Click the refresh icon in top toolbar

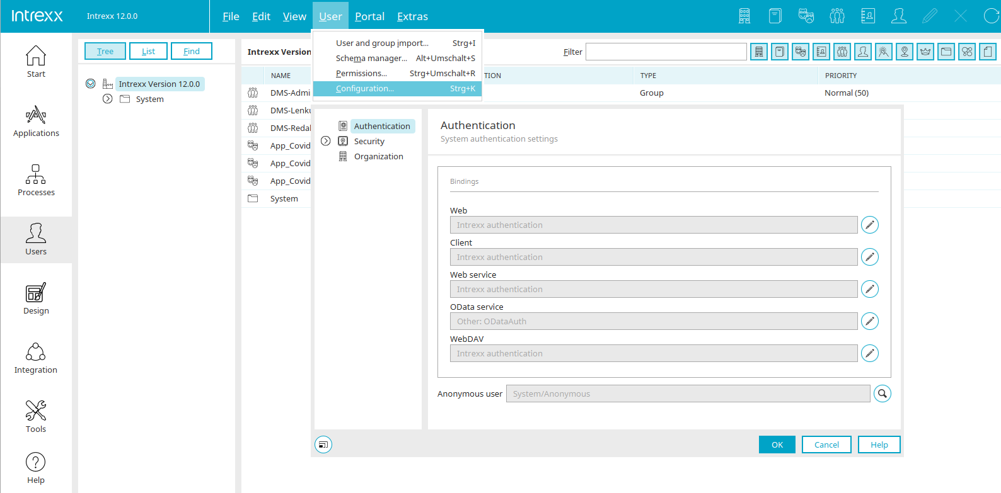coord(992,16)
